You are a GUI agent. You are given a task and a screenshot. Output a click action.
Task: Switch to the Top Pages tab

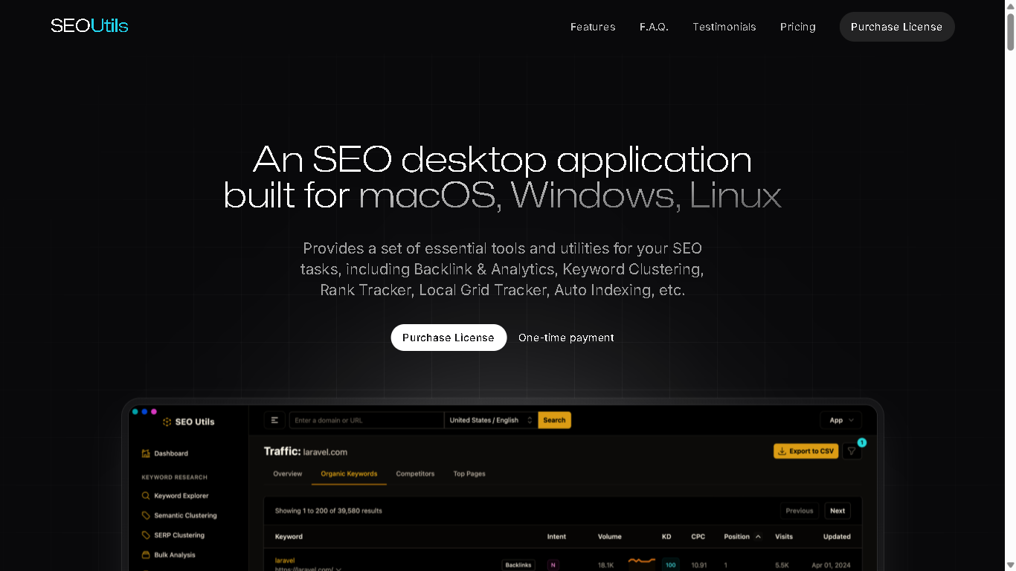(x=469, y=474)
